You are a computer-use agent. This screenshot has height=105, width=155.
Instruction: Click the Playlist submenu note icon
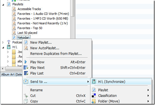pos(94,90)
